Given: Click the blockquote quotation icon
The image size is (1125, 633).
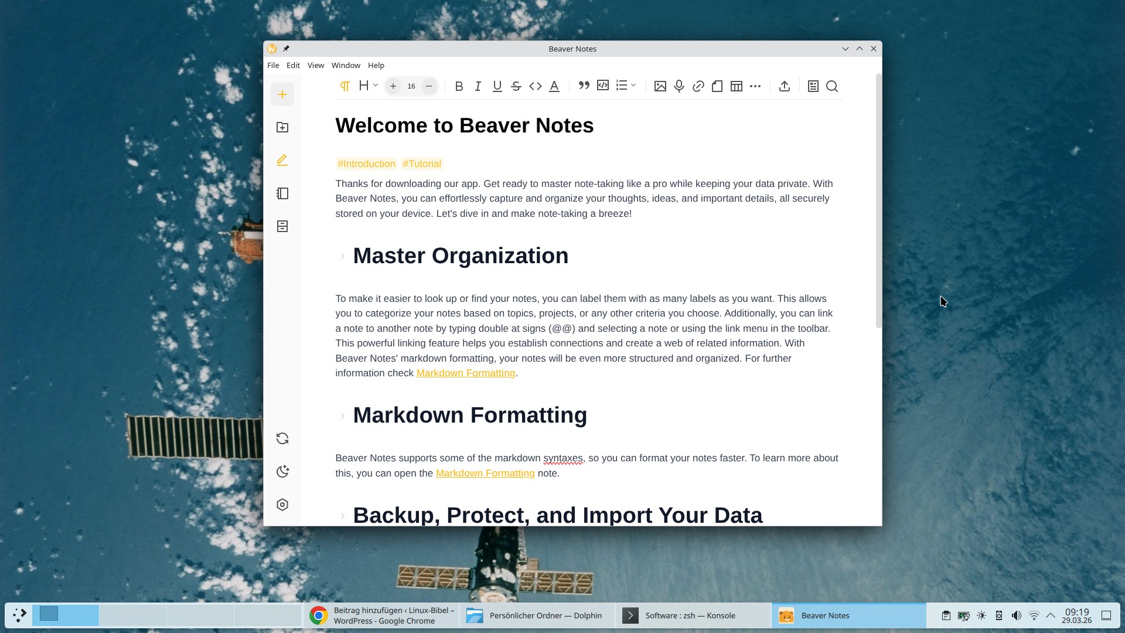Looking at the screenshot, I should (x=584, y=86).
